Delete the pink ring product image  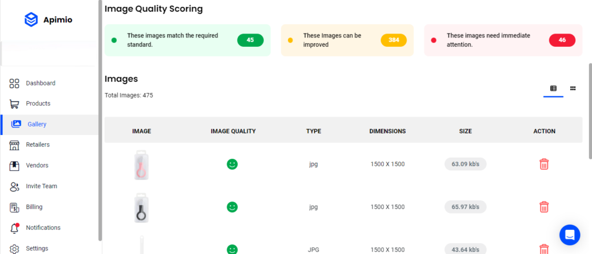pyautogui.click(x=544, y=165)
